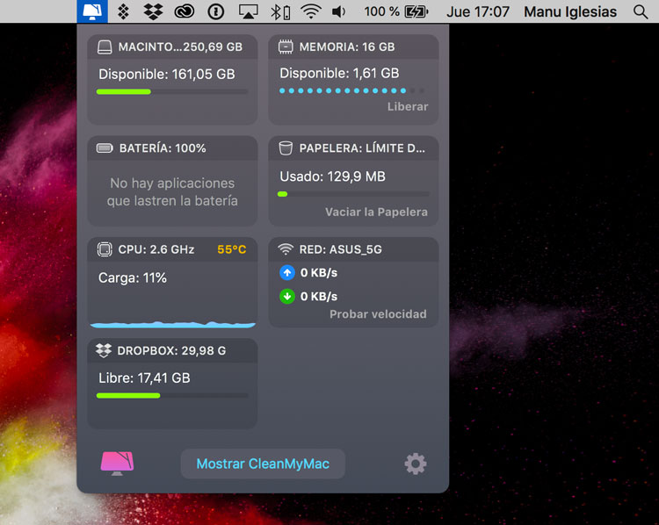Click the pink CleanMyMac app logo
The height and width of the screenshot is (525, 659).
click(117, 464)
